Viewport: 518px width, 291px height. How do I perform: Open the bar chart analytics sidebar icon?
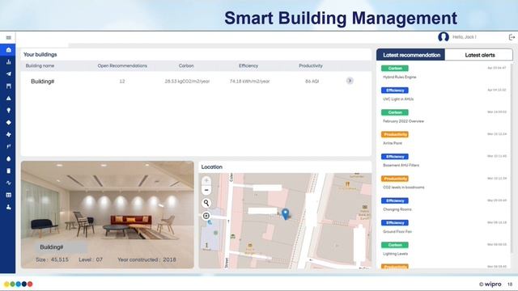point(9,61)
